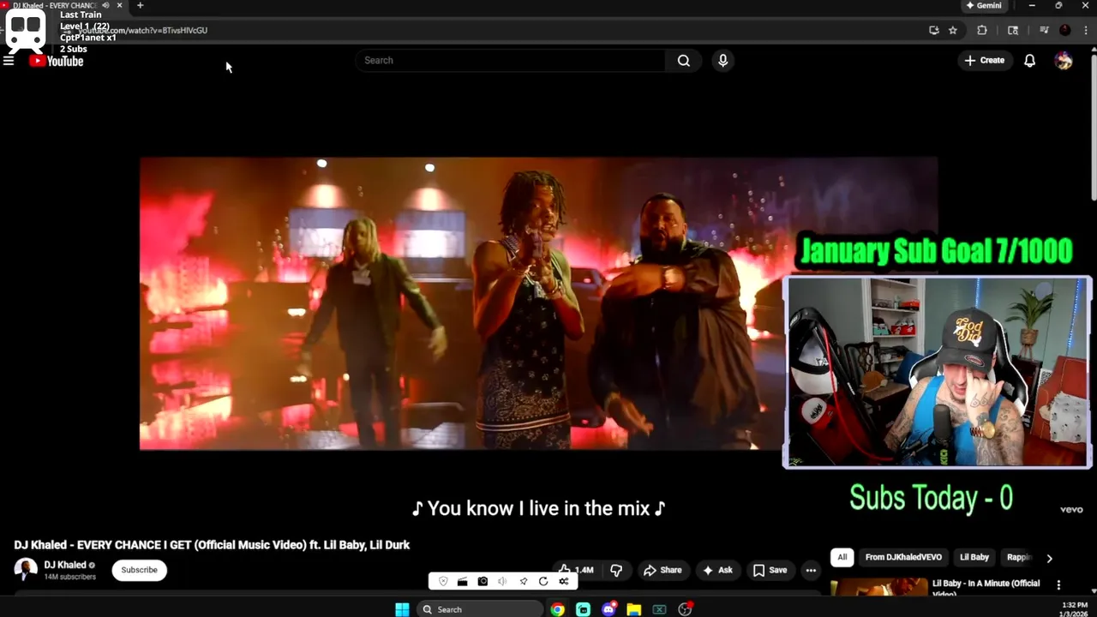Select the Rappin chip
Image resolution: width=1097 pixels, height=617 pixels.
tap(1018, 557)
